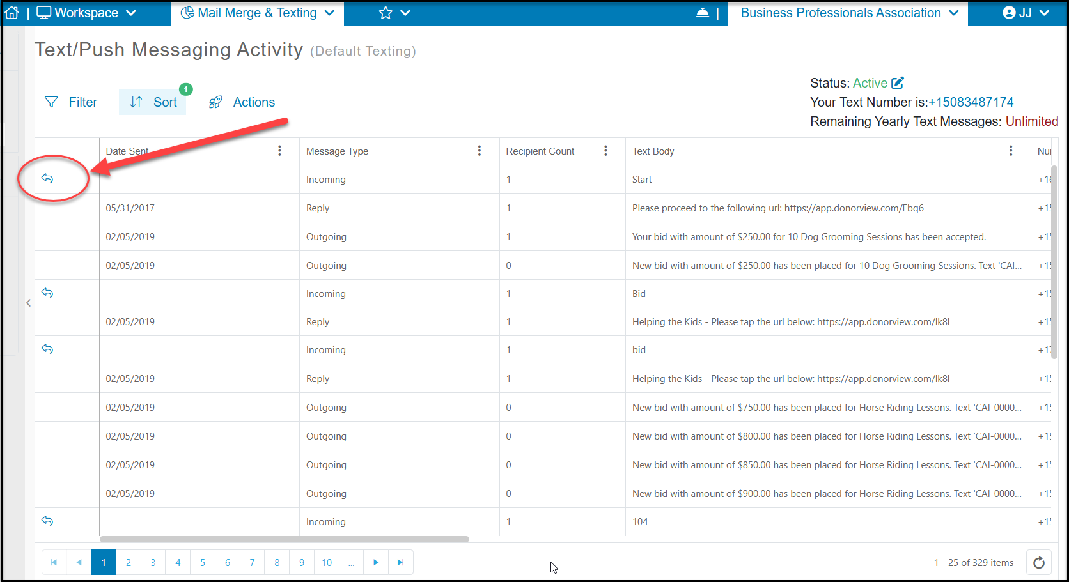1069x582 pixels.
Task: Click the notification bell icon
Action: click(702, 13)
